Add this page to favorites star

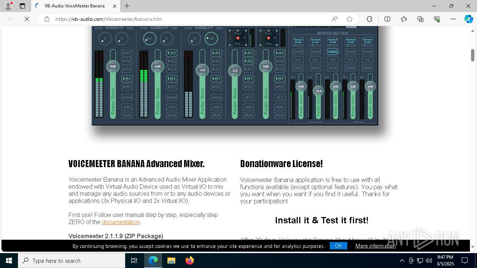click(x=350, y=19)
